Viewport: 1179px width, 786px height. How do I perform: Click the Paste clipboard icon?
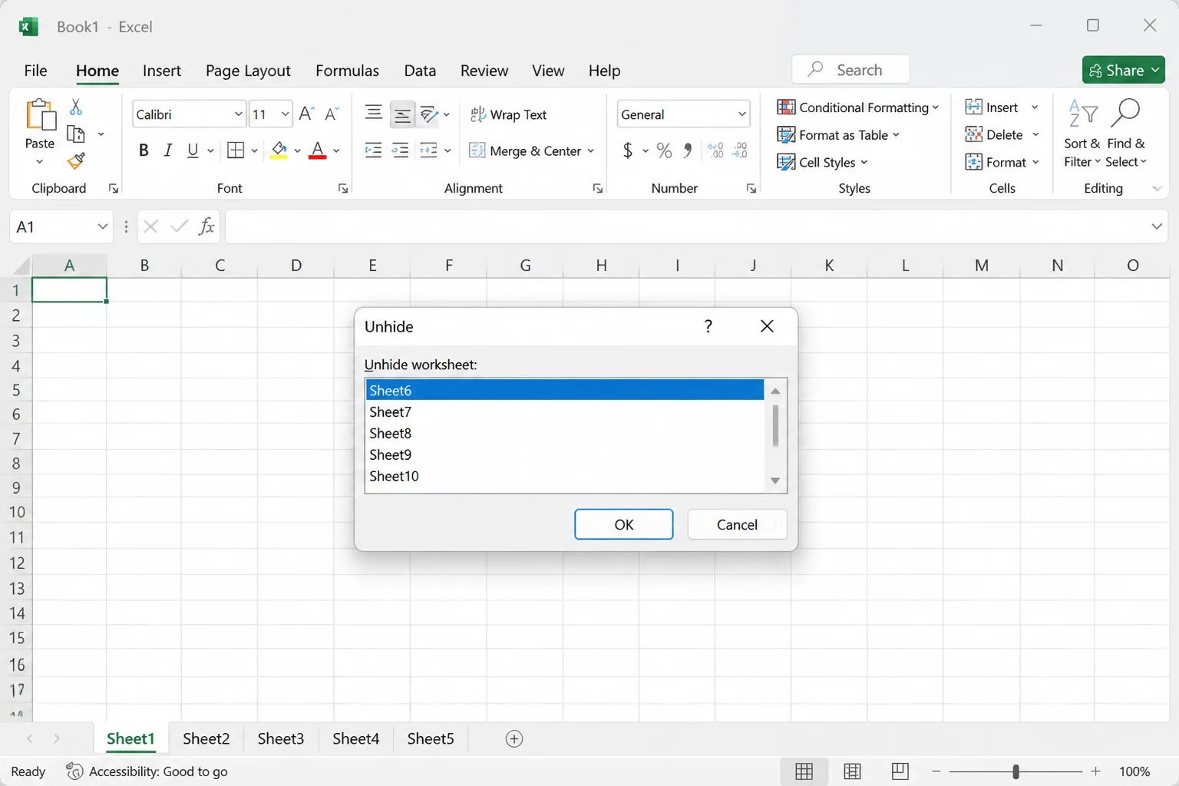40,115
